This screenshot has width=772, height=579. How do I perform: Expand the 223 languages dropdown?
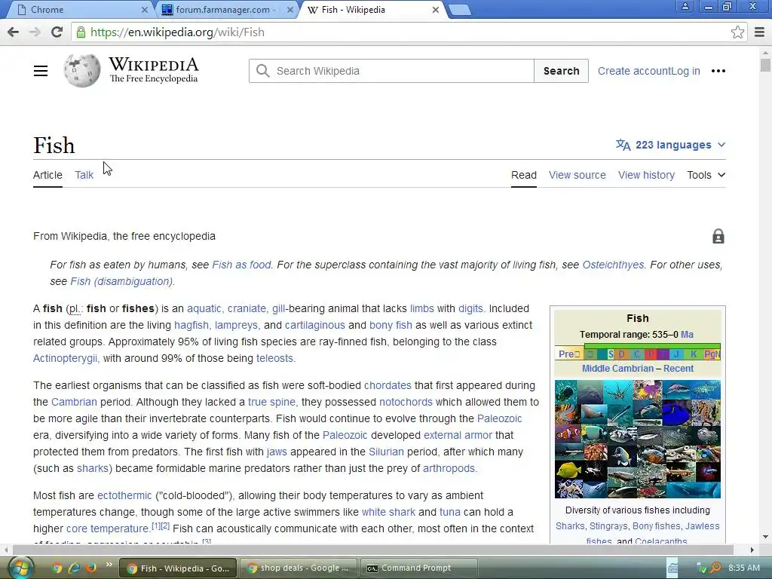click(x=670, y=145)
